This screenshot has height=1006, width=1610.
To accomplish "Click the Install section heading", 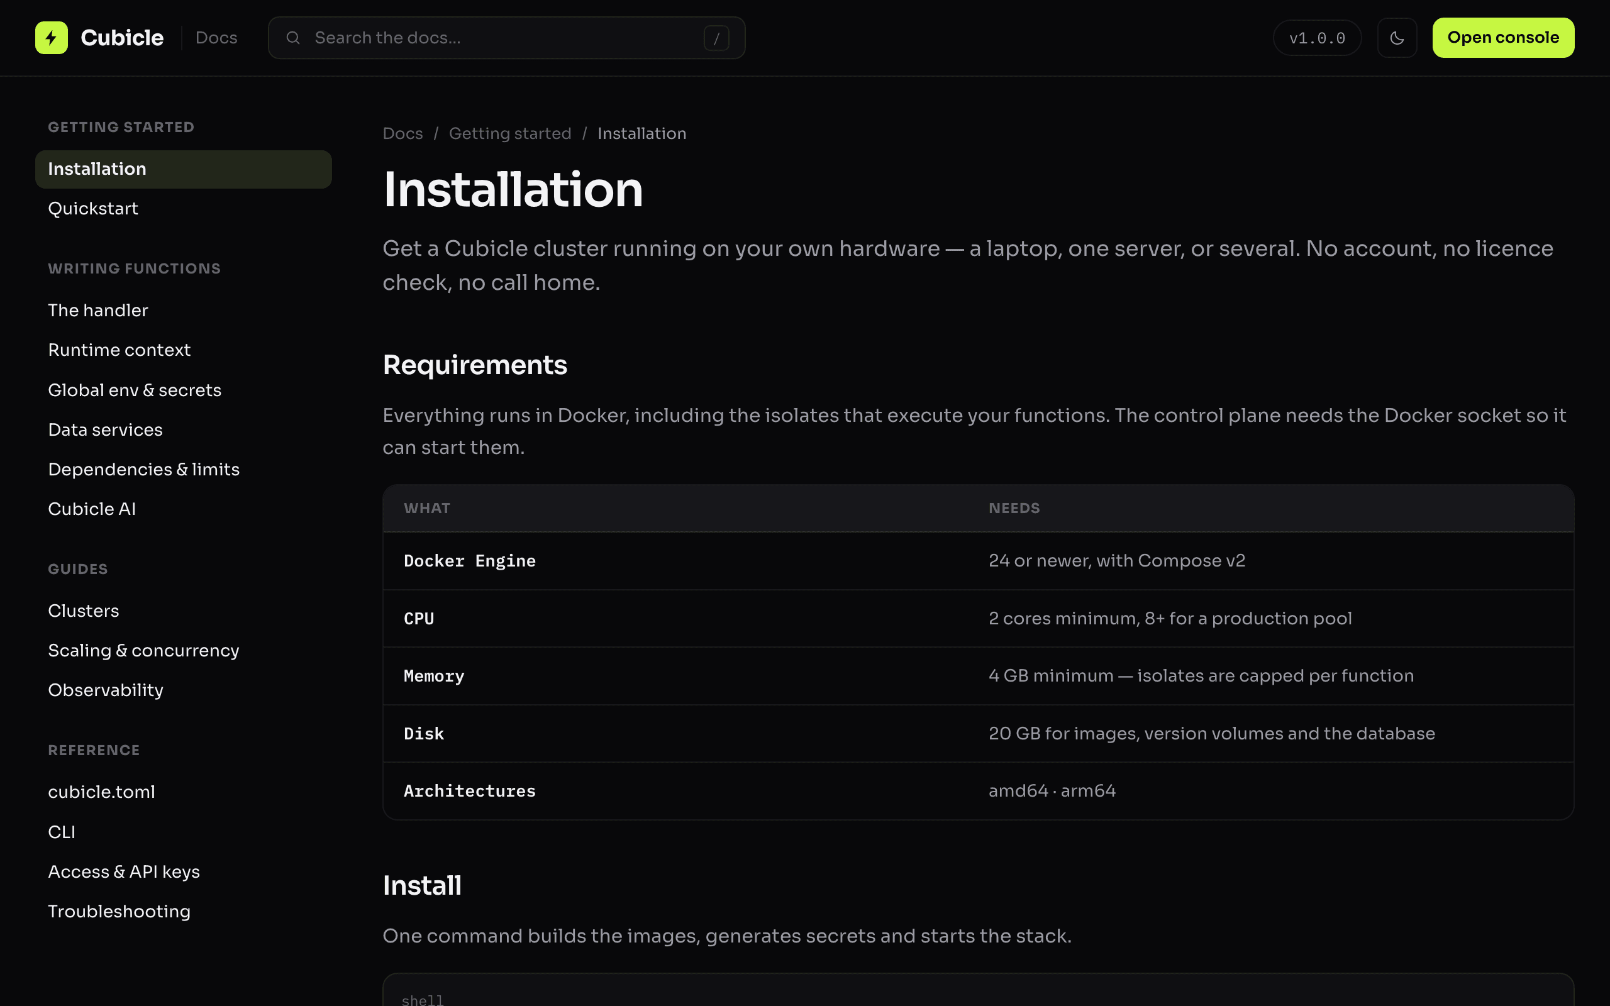I will (422, 885).
